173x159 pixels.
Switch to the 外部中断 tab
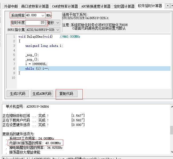click(11, 6)
